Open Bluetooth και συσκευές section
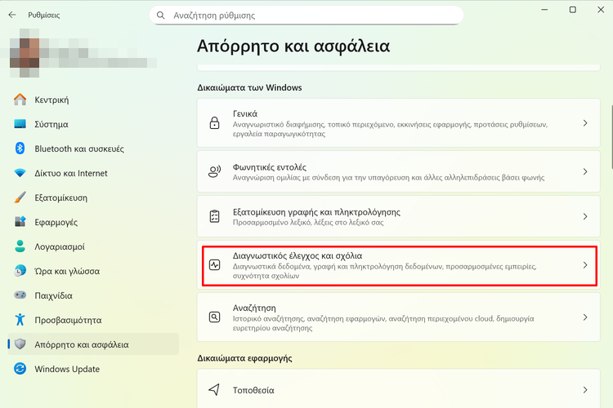613x408 pixels. tap(93, 149)
